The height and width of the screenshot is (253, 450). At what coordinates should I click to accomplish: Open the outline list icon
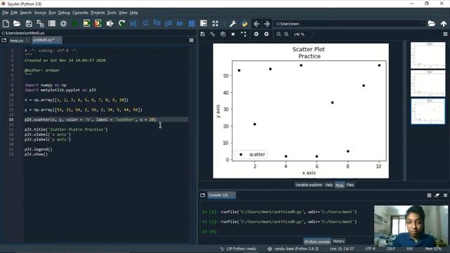click(x=51, y=23)
